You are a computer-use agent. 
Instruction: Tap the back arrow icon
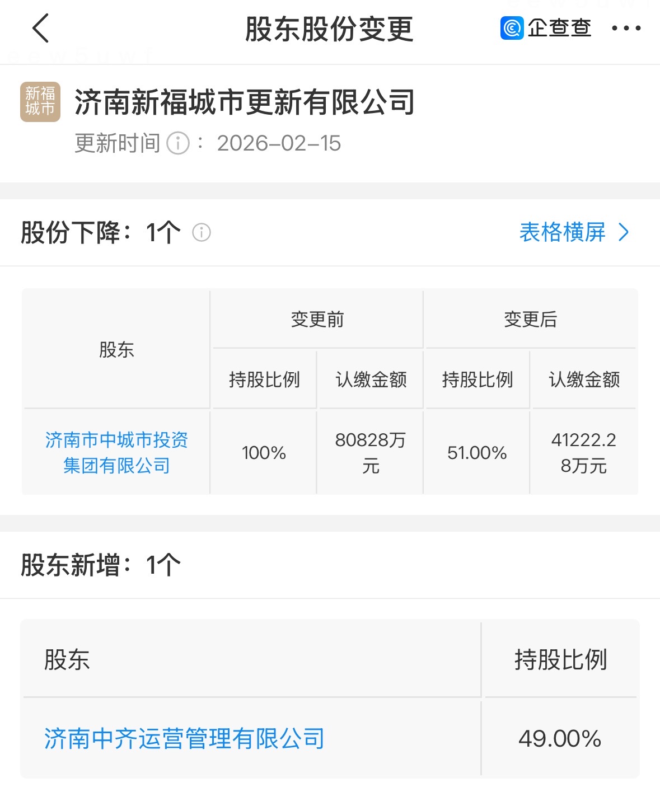pos(41,29)
